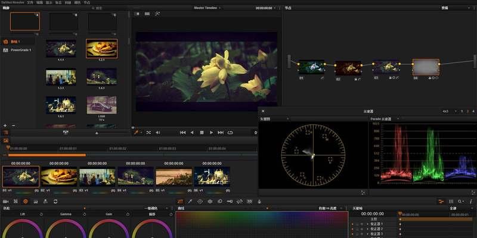This screenshot has width=477, height=238.
Task: Open the vectorscope settings icon
Action: point(363,192)
